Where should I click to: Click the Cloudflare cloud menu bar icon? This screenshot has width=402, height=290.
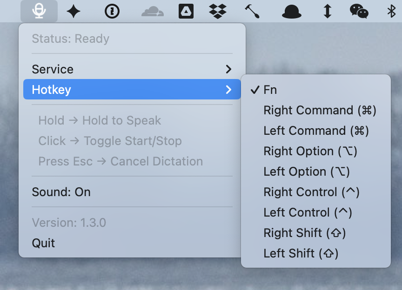click(152, 12)
